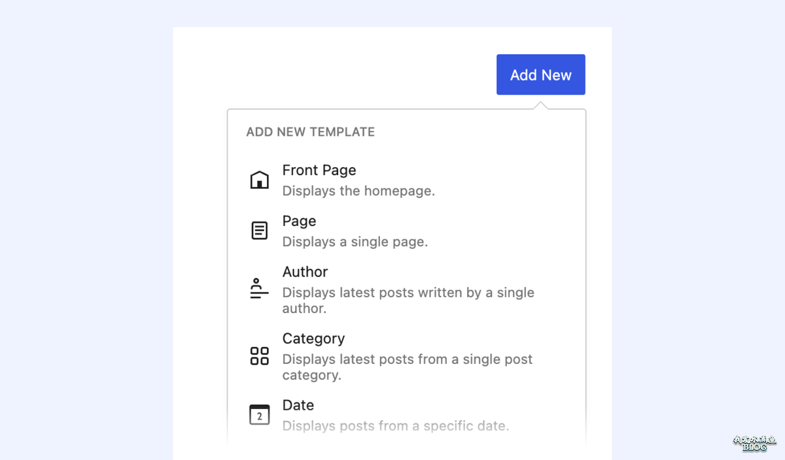The height and width of the screenshot is (460, 785).
Task: Expand template options using the Add New control
Action: pos(541,74)
